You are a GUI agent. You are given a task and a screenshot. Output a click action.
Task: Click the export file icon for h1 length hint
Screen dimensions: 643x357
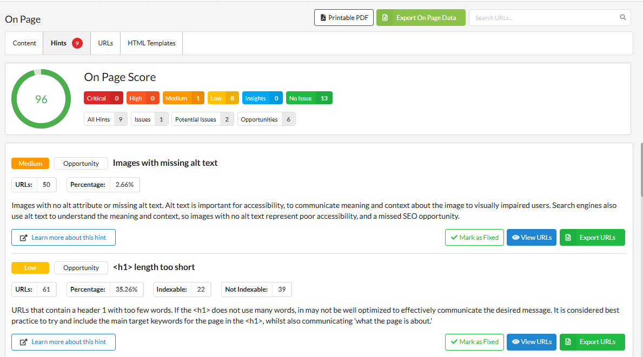(x=568, y=342)
